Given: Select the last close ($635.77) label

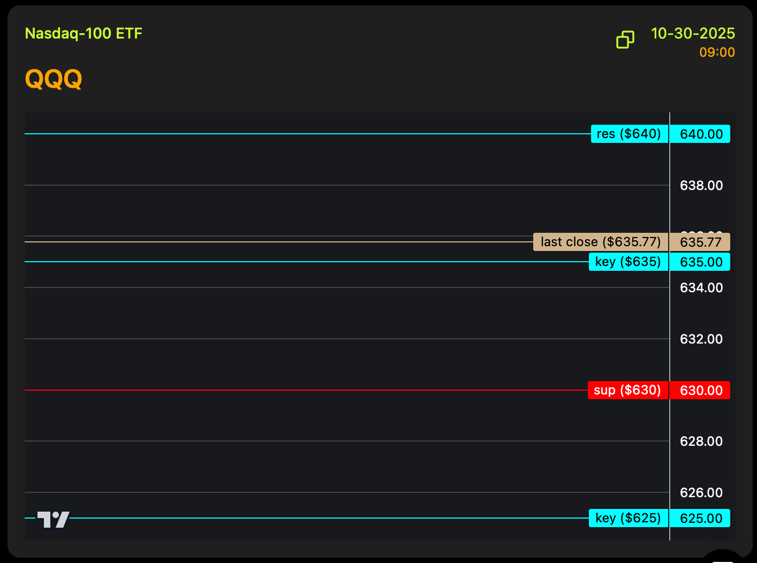Looking at the screenshot, I should coord(601,242).
